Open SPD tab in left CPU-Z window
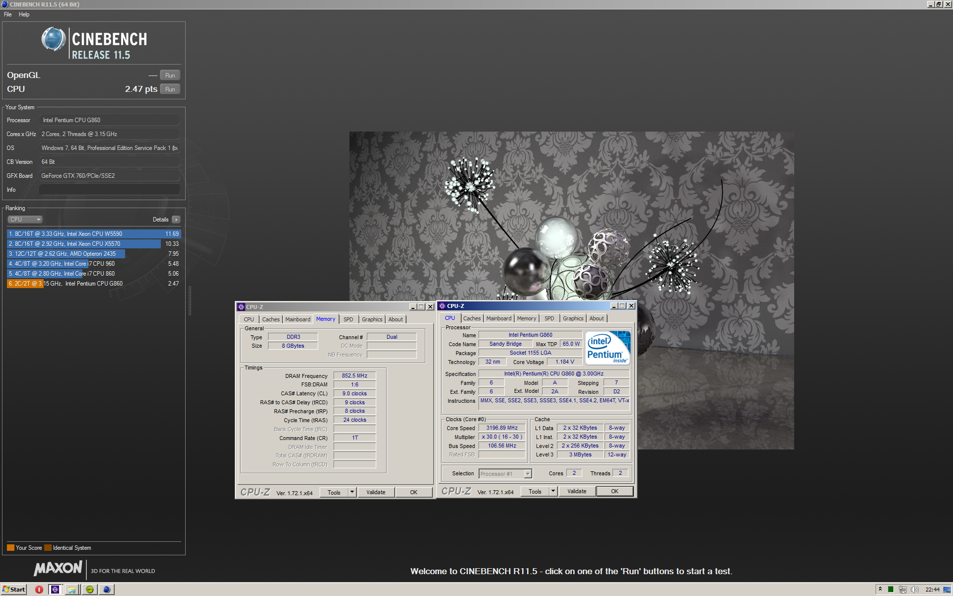 tap(348, 319)
